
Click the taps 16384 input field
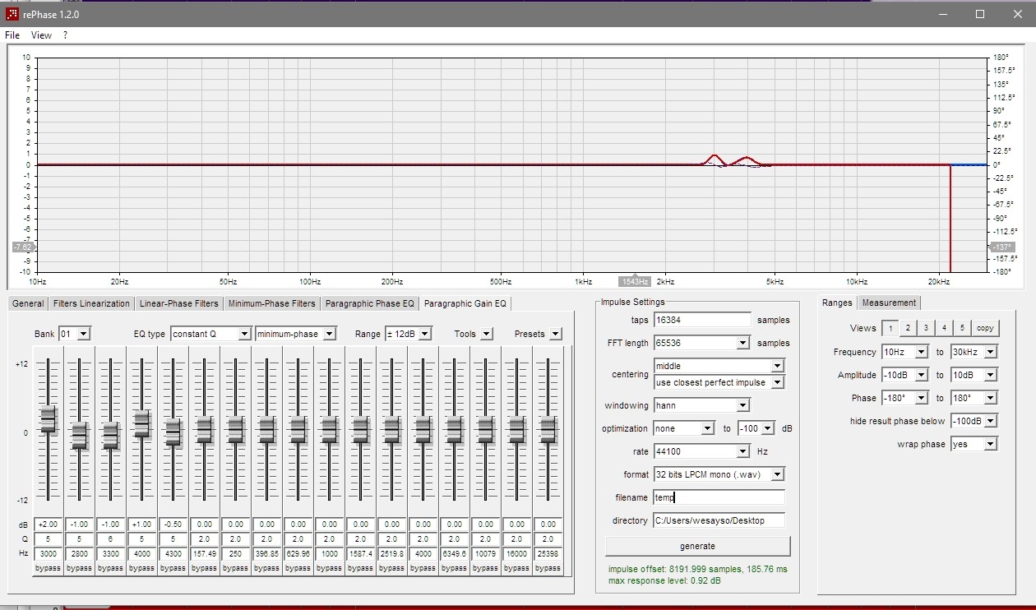coord(702,320)
